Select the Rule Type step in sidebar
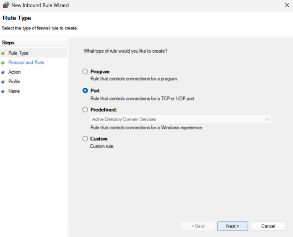This screenshot has height=237, width=293. pyautogui.click(x=18, y=53)
